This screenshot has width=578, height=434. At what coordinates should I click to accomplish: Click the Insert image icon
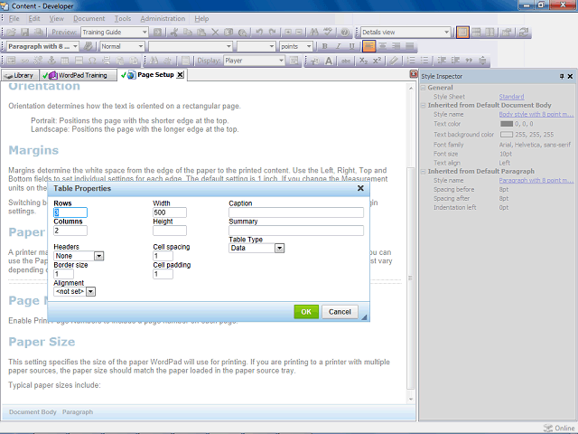(11, 61)
